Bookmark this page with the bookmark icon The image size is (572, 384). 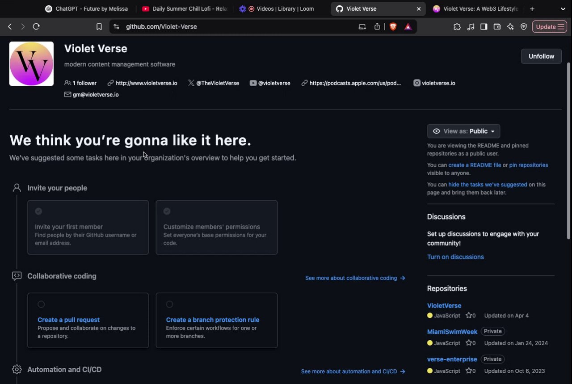pos(99,27)
